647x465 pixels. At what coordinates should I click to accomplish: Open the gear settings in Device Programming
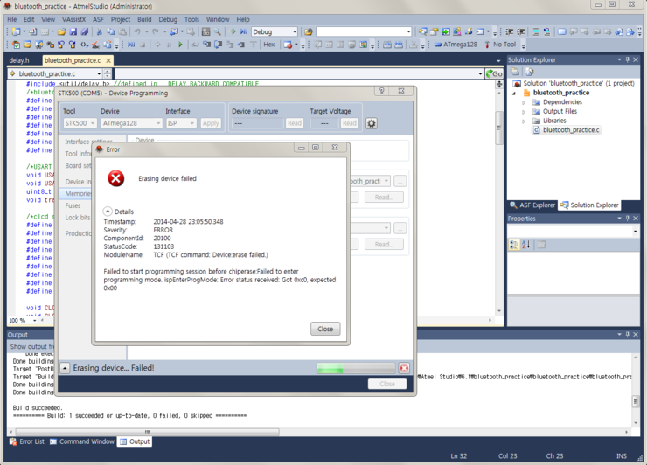click(372, 123)
